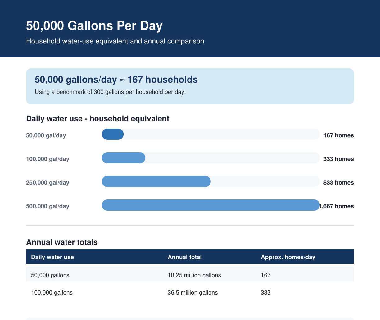
Task: Click the Annual water totals heading
Action: click(62, 242)
